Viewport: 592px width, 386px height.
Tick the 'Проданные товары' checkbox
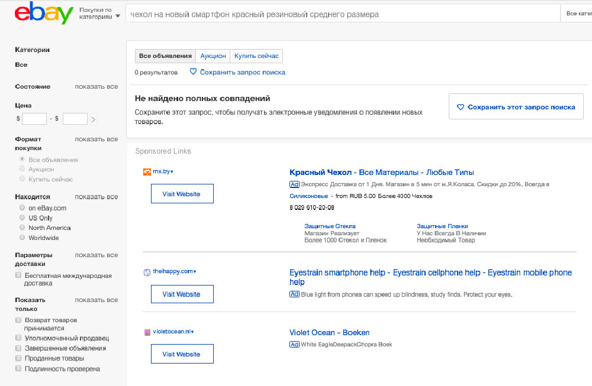coord(19,358)
